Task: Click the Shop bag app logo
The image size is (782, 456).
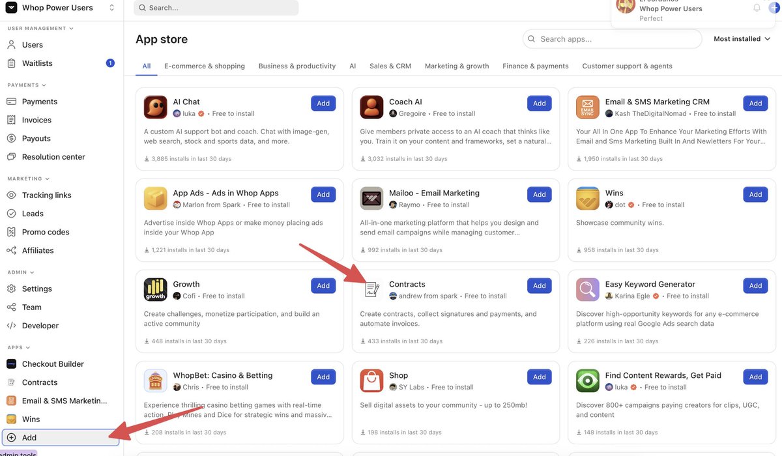Action: (x=371, y=381)
